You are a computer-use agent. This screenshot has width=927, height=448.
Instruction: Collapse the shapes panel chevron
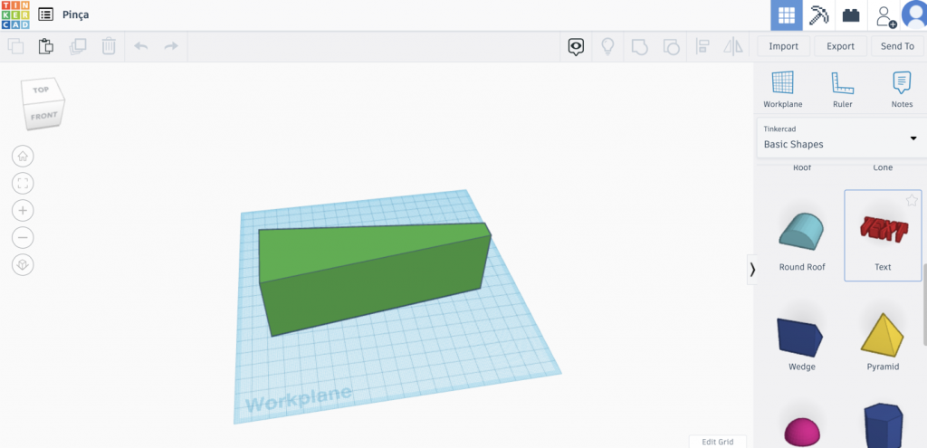pos(751,269)
